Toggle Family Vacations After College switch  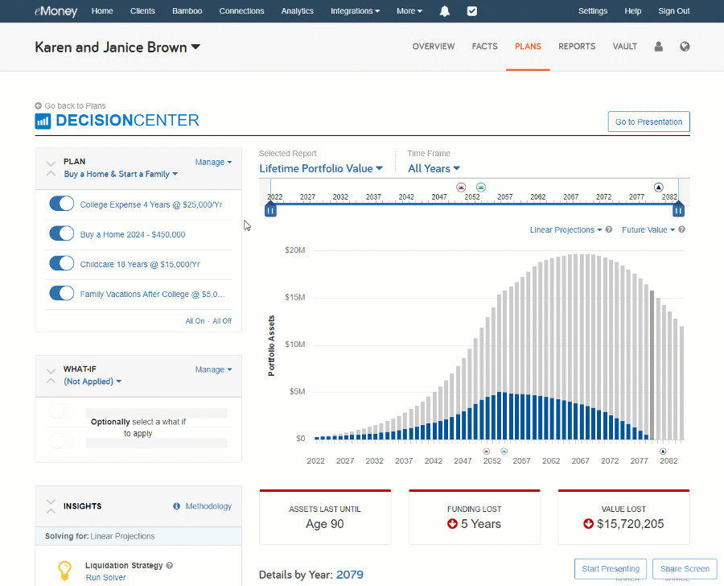(x=61, y=294)
